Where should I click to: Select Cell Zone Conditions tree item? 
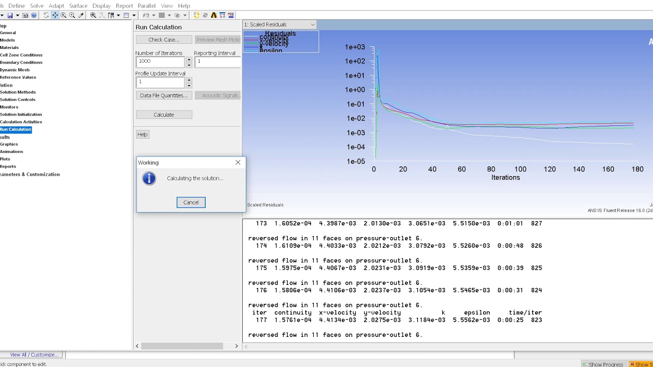click(21, 55)
